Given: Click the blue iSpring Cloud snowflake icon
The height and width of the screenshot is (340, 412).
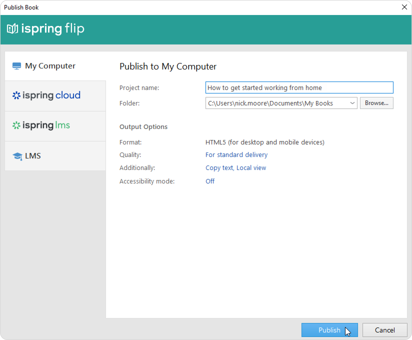Looking at the screenshot, I should tap(16, 95).
